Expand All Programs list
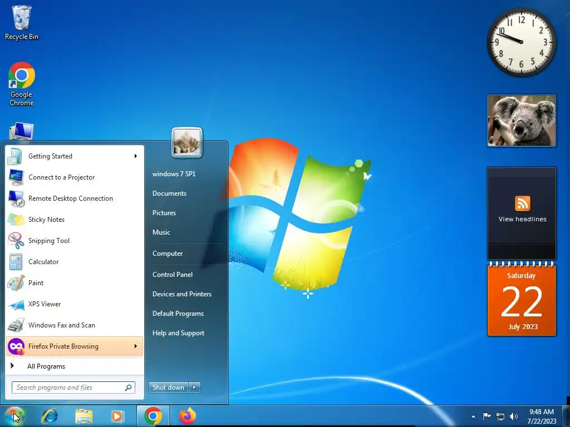This screenshot has width=570, height=427. [75, 366]
